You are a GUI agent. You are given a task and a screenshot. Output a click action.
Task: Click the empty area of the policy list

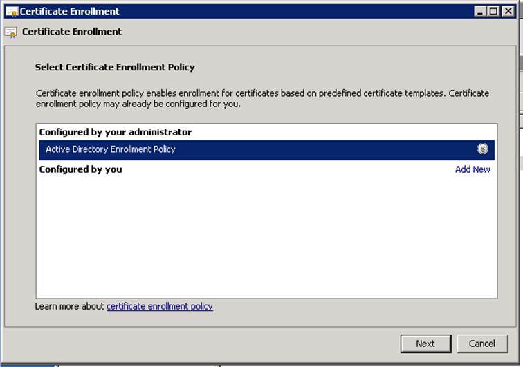pos(266,235)
